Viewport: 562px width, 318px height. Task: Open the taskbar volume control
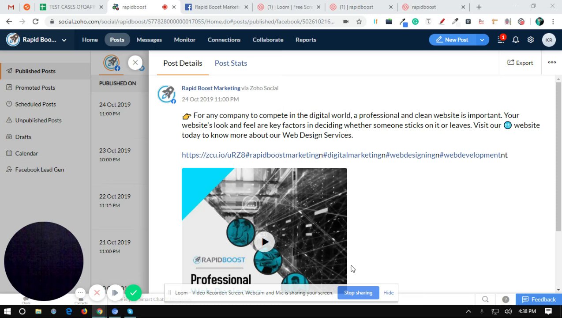tap(508, 311)
